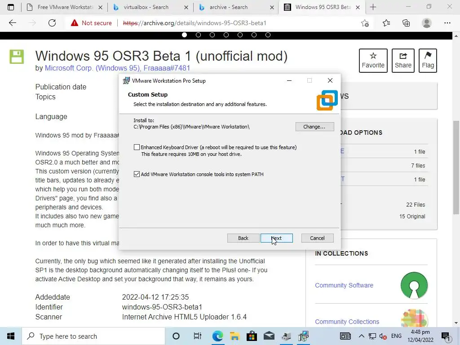This screenshot has height=345, width=460.
Task: Switch to archive - Search tab
Action: click(229, 7)
